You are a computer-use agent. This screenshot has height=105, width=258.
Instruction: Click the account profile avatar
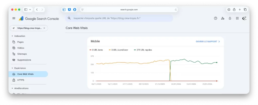click(244, 18)
